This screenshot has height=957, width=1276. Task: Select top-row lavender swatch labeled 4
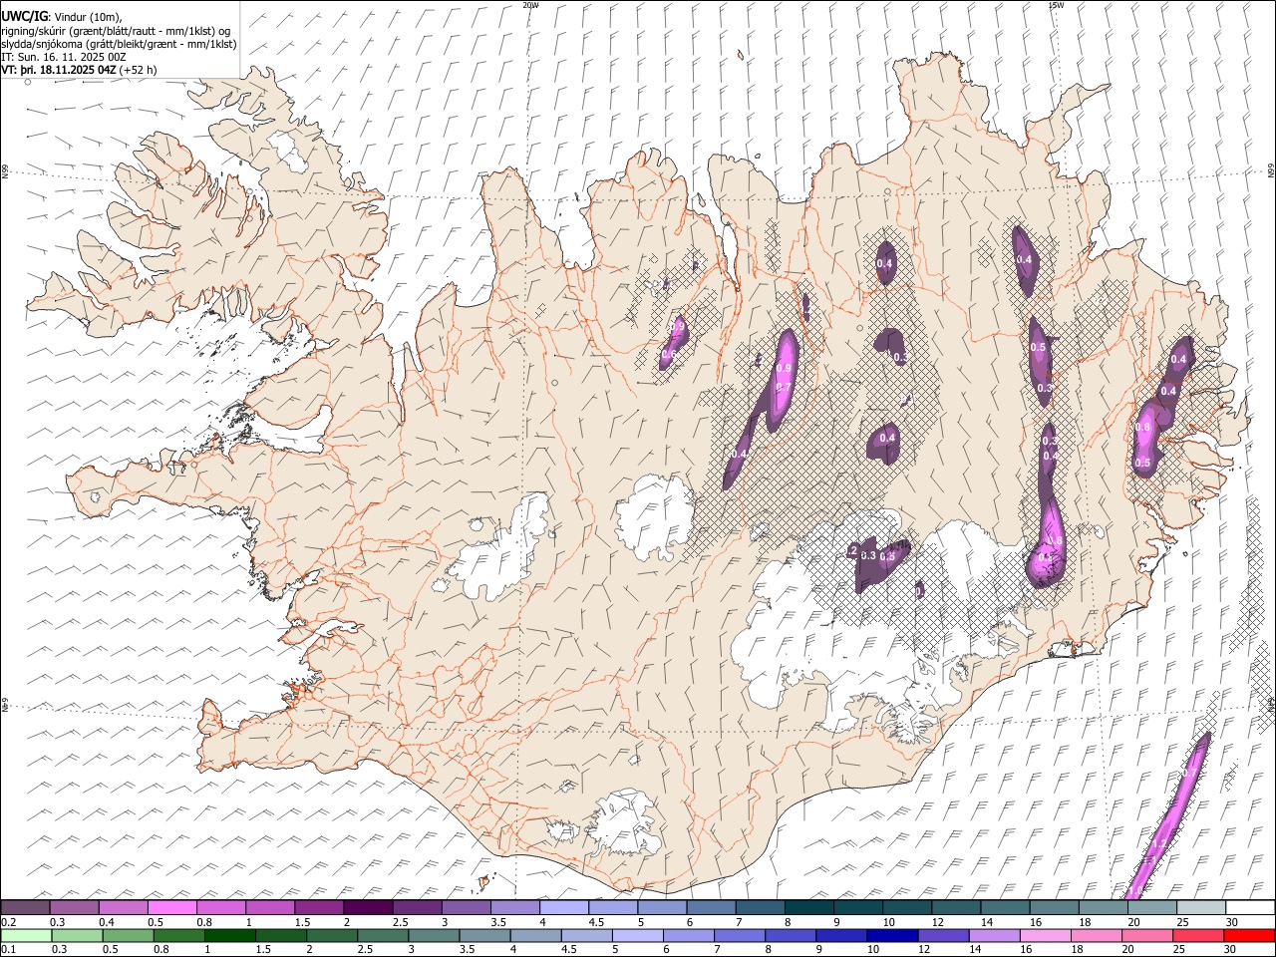(564, 907)
